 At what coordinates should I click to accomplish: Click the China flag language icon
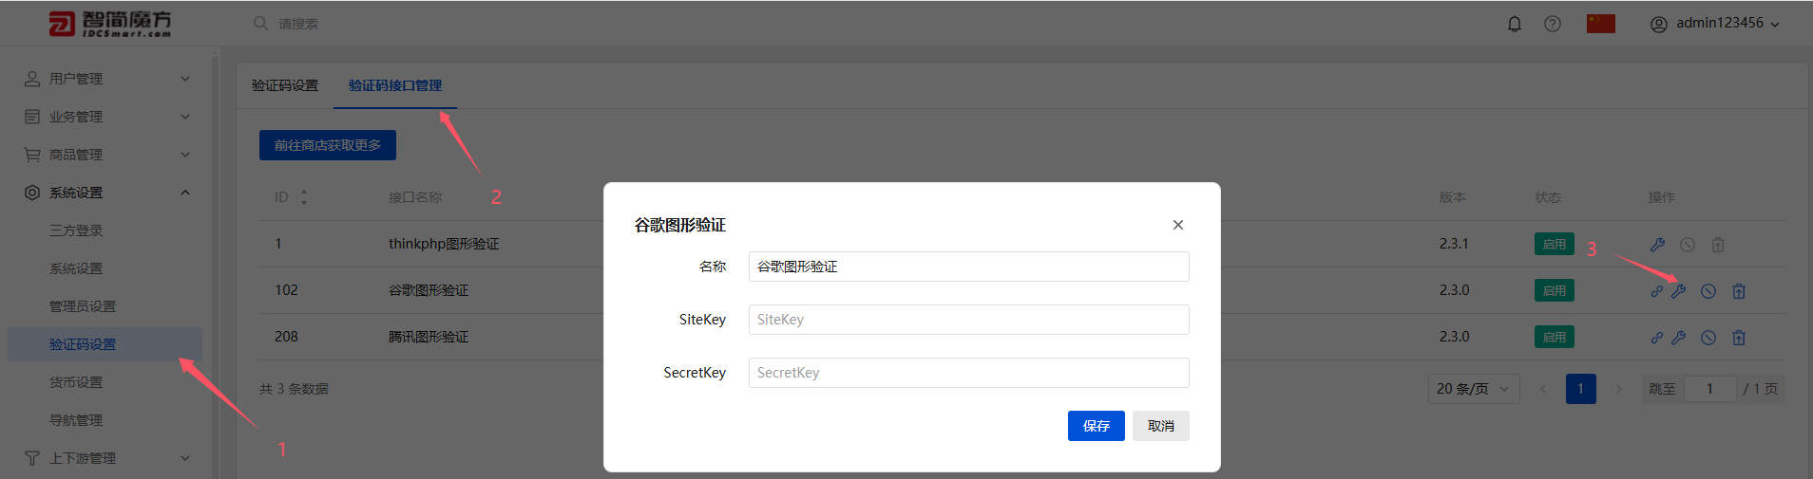1601,24
